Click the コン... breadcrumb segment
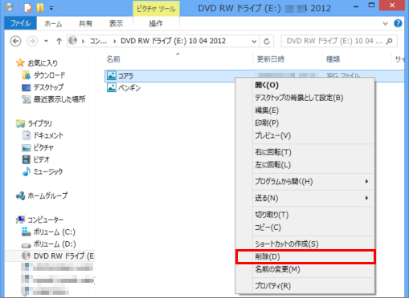Screen dimensions: 409x298 [x=98, y=41]
